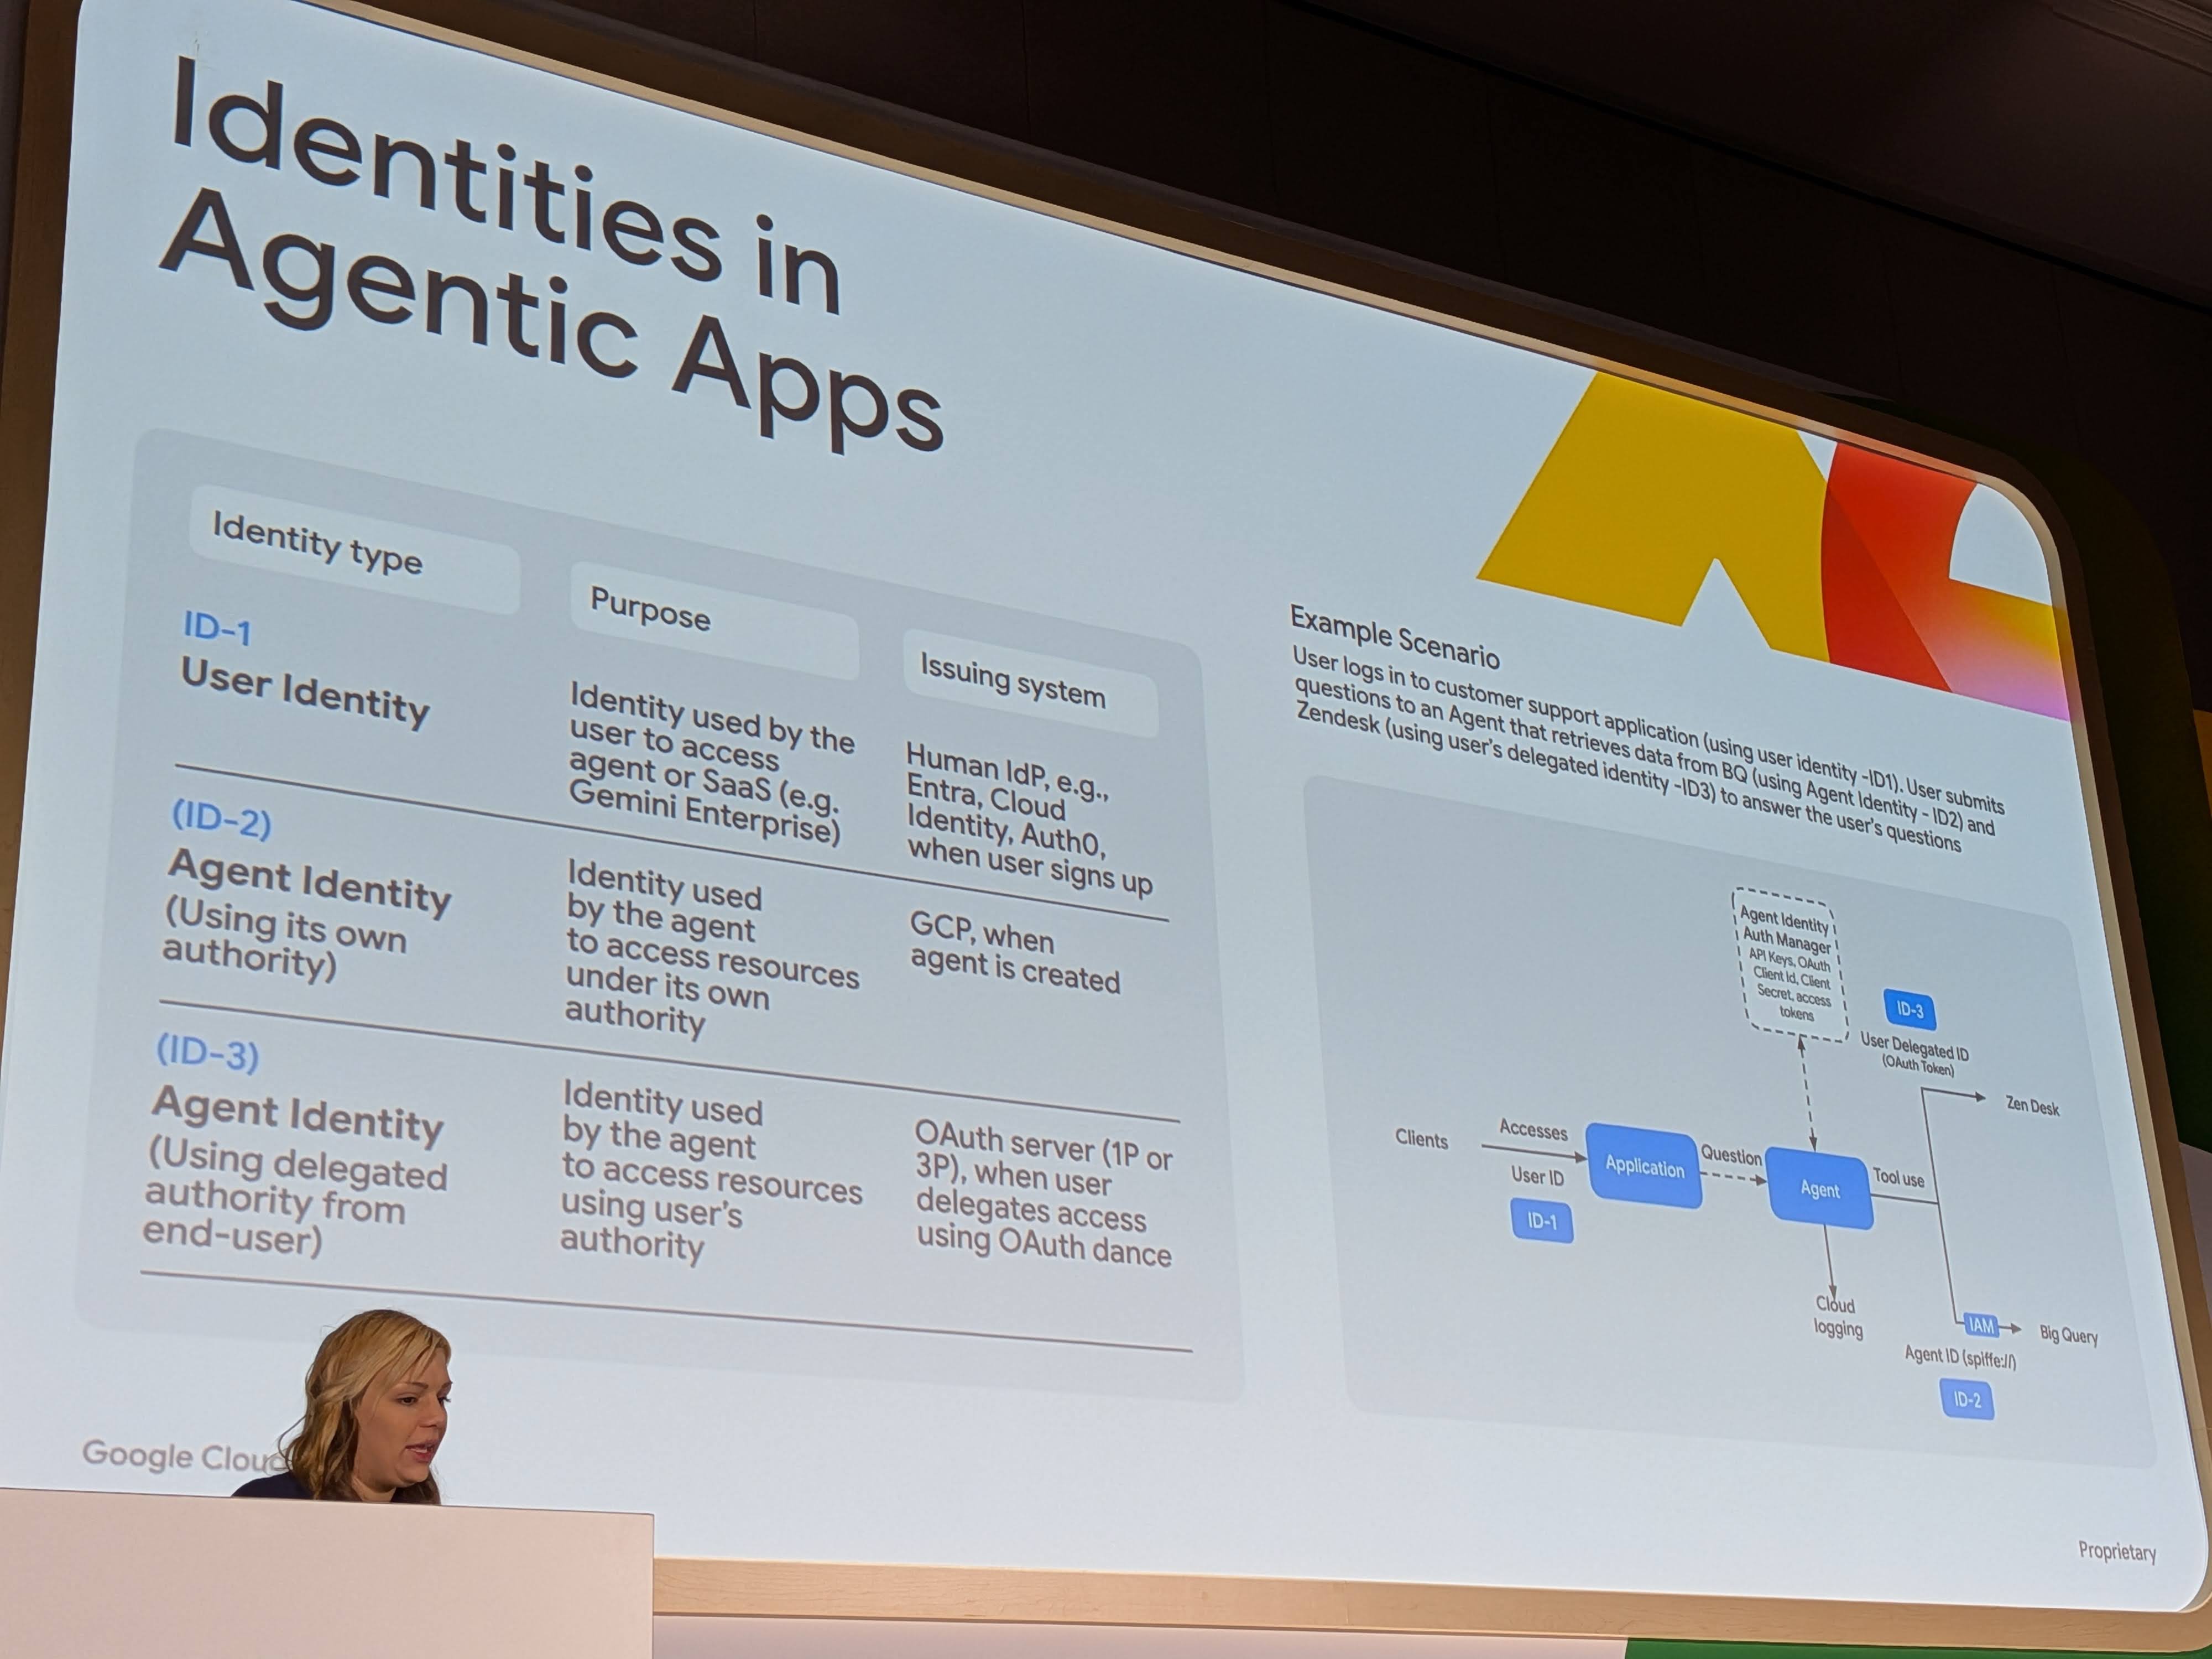
Task: Select the blue Application box in diagram
Action: click(x=1644, y=1166)
